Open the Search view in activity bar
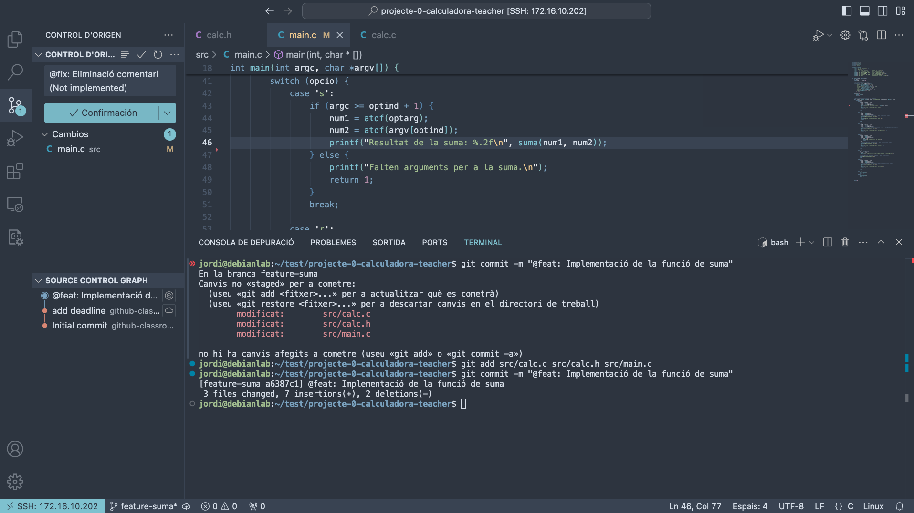The image size is (914, 513). click(x=15, y=72)
